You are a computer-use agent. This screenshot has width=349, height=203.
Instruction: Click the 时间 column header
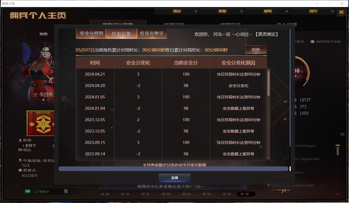(x=95, y=63)
